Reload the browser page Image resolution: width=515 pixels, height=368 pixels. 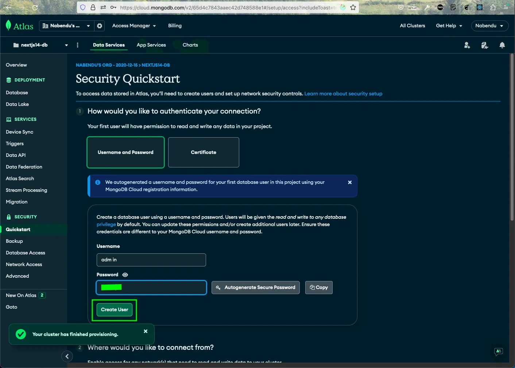[35, 7]
